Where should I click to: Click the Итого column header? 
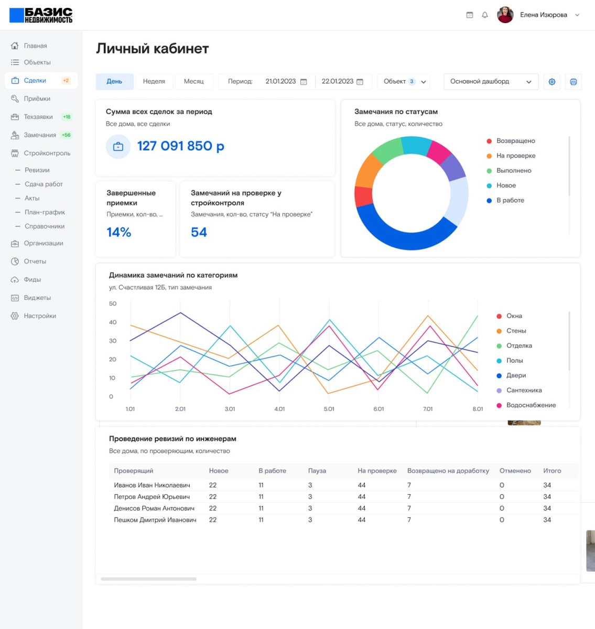(x=552, y=471)
